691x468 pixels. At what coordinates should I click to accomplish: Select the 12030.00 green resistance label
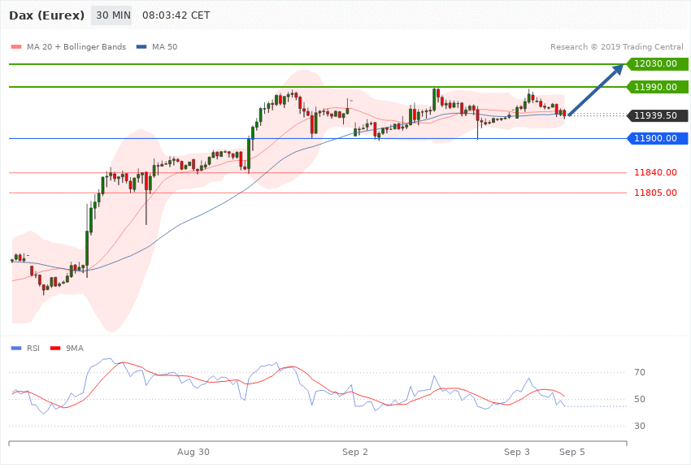[x=658, y=64]
